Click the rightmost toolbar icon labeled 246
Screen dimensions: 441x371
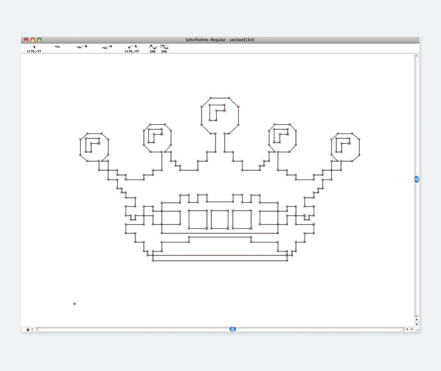pos(164,47)
